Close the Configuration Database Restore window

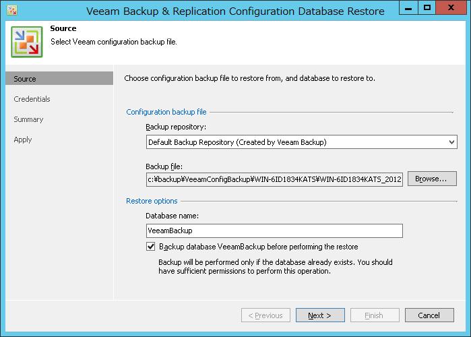click(x=451, y=8)
